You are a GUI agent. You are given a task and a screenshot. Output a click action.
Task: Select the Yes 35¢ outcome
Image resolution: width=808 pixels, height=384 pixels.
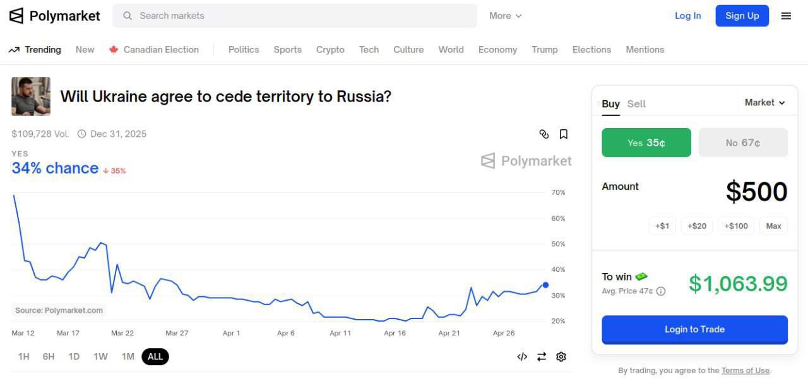(646, 143)
